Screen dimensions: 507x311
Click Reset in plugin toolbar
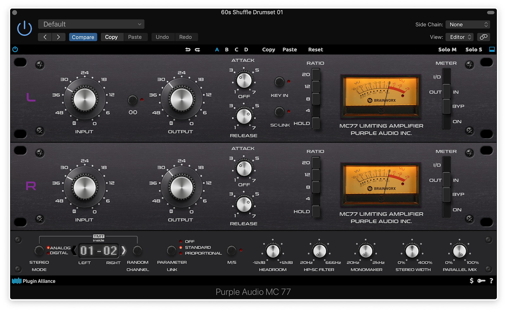click(316, 50)
